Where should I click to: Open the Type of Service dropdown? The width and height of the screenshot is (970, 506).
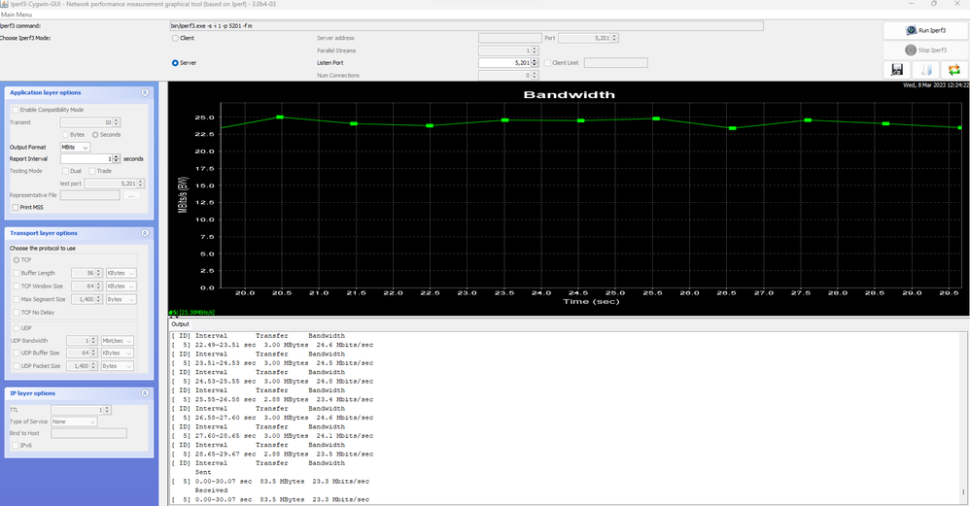point(75,422)
